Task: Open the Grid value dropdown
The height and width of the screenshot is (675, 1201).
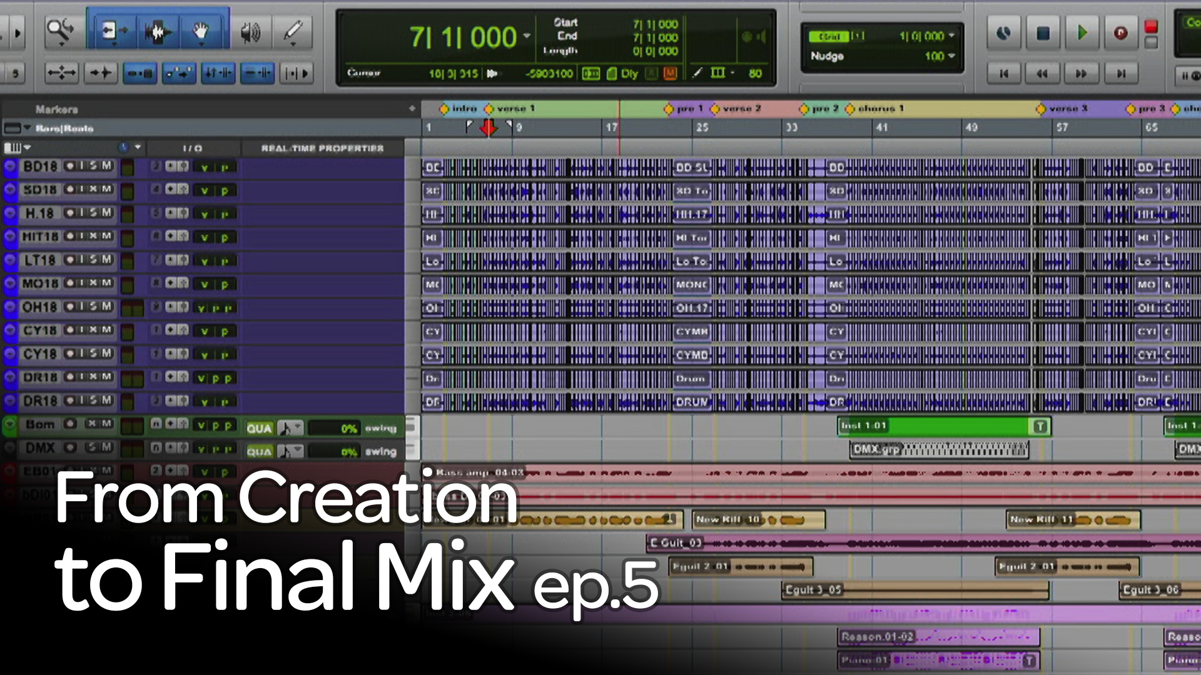Action: 951,36
